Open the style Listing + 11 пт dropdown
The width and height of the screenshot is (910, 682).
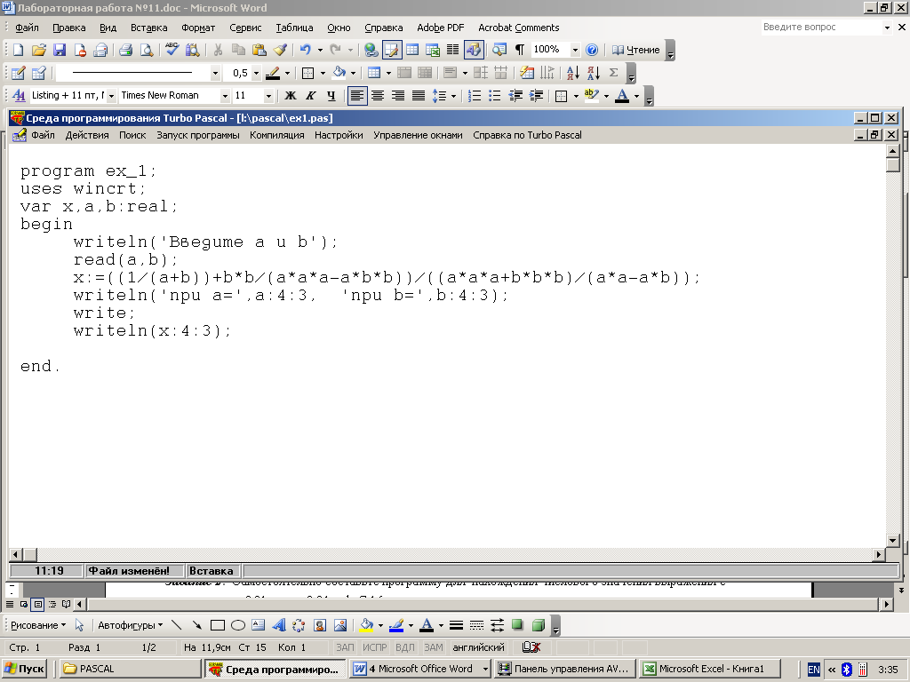tap(111, 96)
